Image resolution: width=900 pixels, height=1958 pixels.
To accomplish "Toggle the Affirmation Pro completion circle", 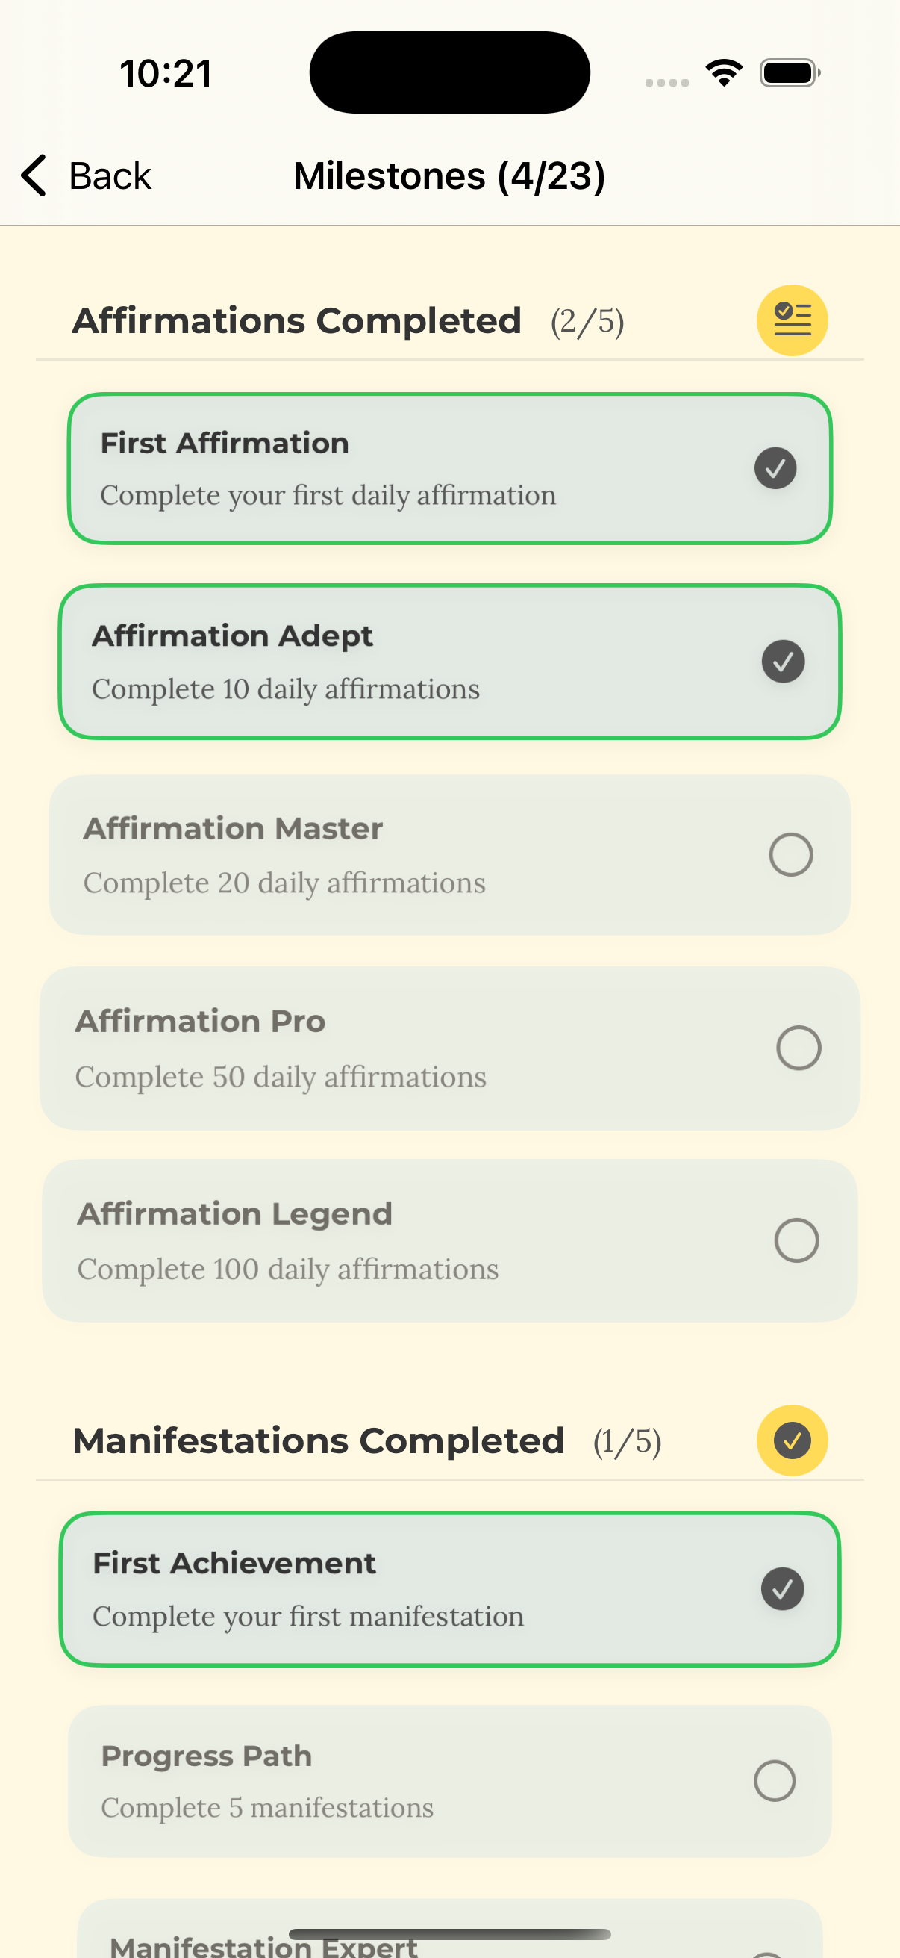I will [799, 1048].
